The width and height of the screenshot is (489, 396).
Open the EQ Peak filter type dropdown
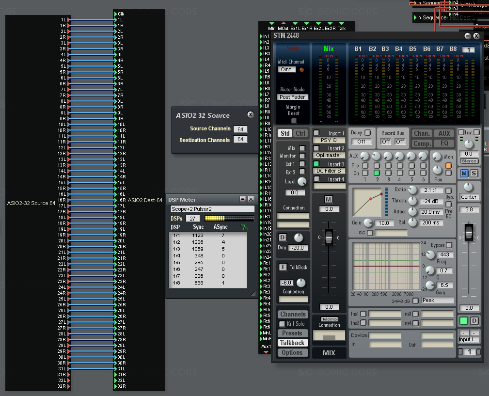(x=438, y=301)
